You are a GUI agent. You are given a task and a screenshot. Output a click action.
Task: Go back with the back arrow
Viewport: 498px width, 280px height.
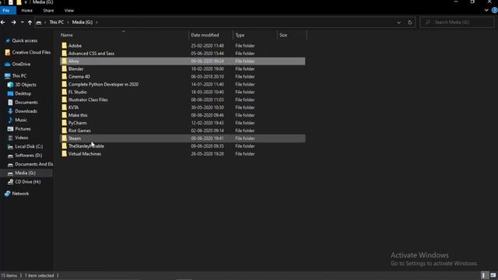[x=3, y=23]
